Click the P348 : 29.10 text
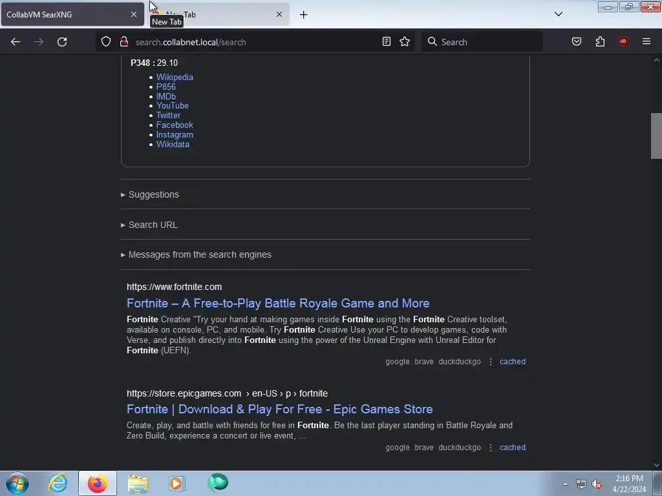The width and height of the screenshot is (662, 496). point(154,63)
